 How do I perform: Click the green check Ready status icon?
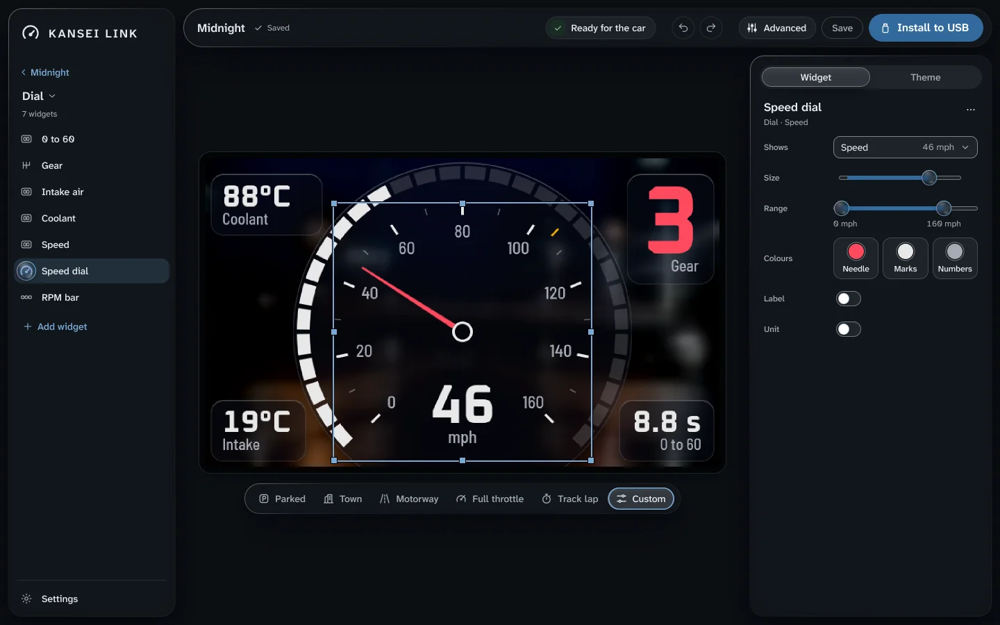(558, 28)
